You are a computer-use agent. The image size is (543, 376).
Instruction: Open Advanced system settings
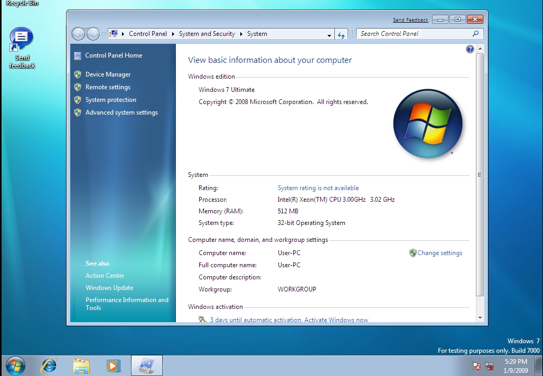[x=121, y=112]
